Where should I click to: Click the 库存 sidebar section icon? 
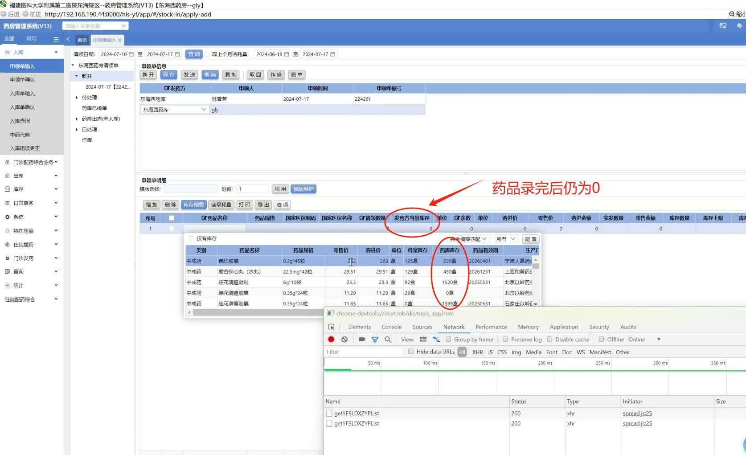pos(7,189)
